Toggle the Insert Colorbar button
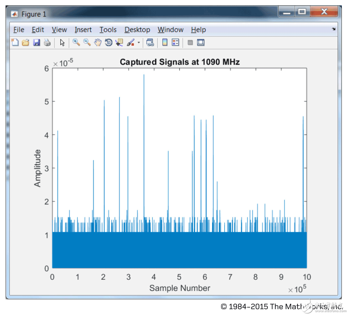This screenshot has width=349, height=316. pyautogui.click(x=165, y=42)
